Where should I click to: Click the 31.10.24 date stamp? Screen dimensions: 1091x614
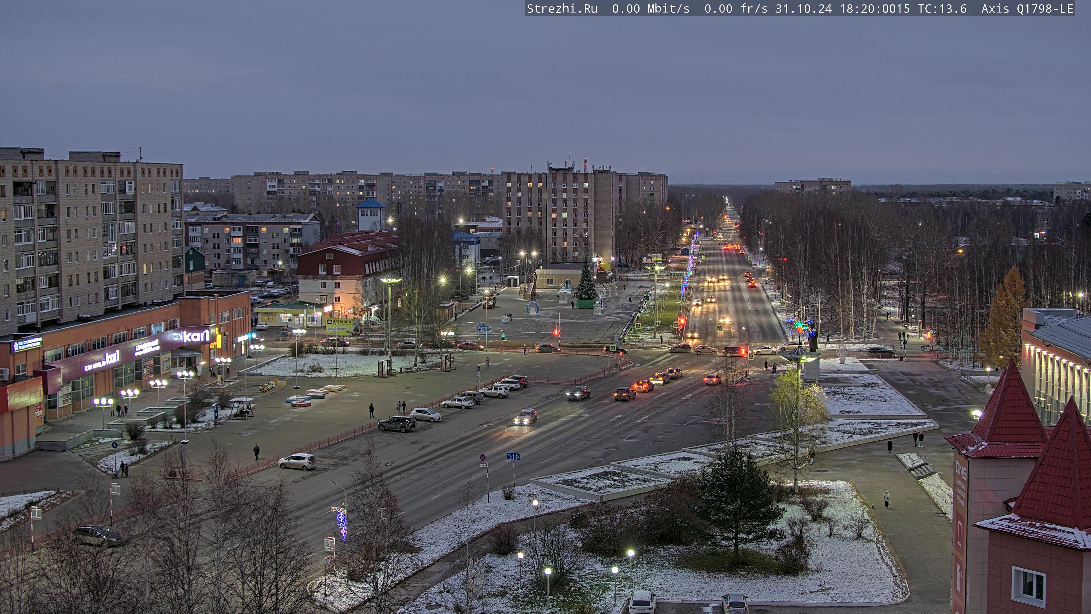[x=803, y=9]
